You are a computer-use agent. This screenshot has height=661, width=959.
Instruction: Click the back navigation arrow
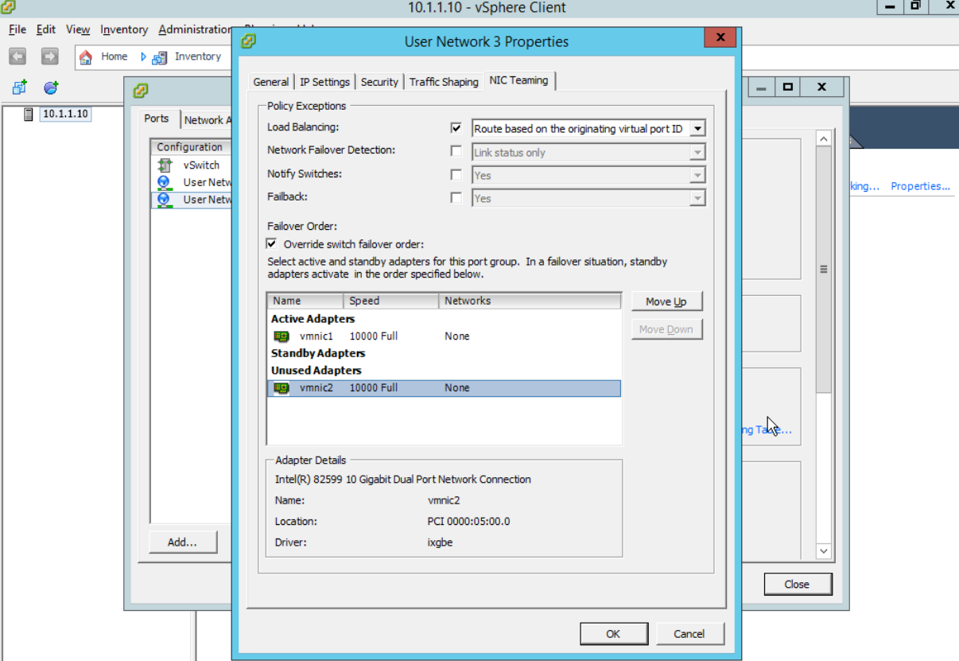[x=17, y=56]
